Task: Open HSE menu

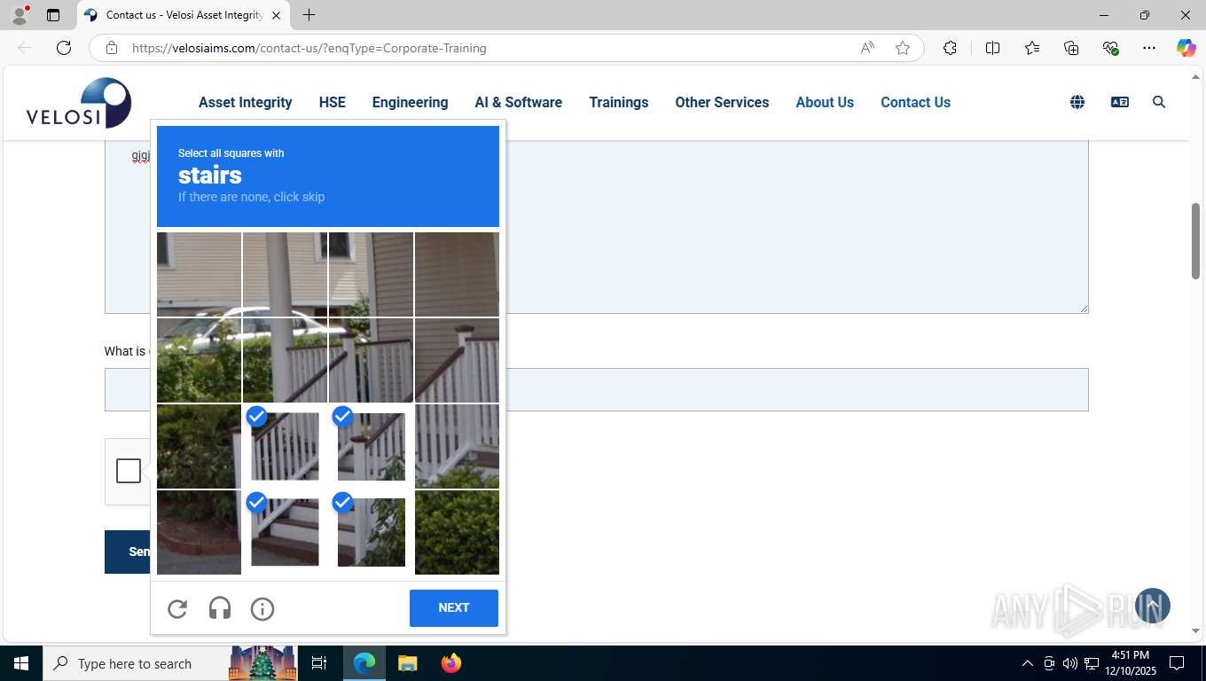Action: click(333, 102)
